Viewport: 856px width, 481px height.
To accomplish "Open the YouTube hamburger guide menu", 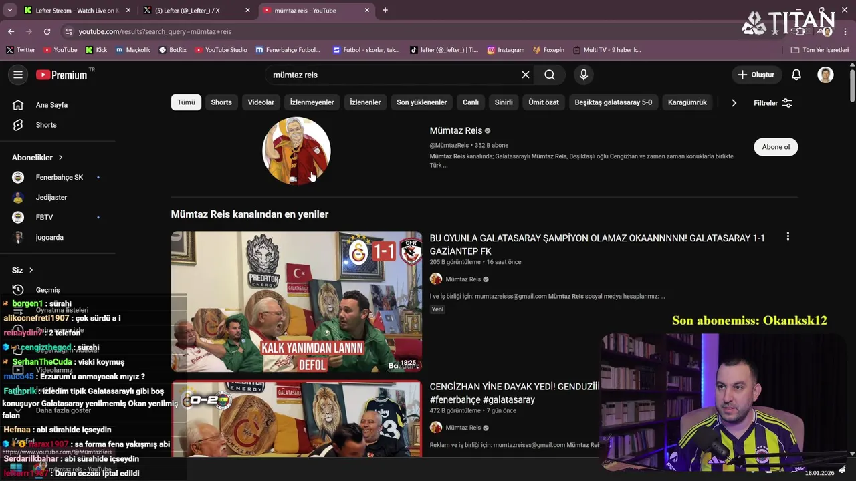I will (x=18, y=75).
